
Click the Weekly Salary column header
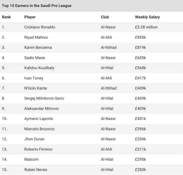147,17
